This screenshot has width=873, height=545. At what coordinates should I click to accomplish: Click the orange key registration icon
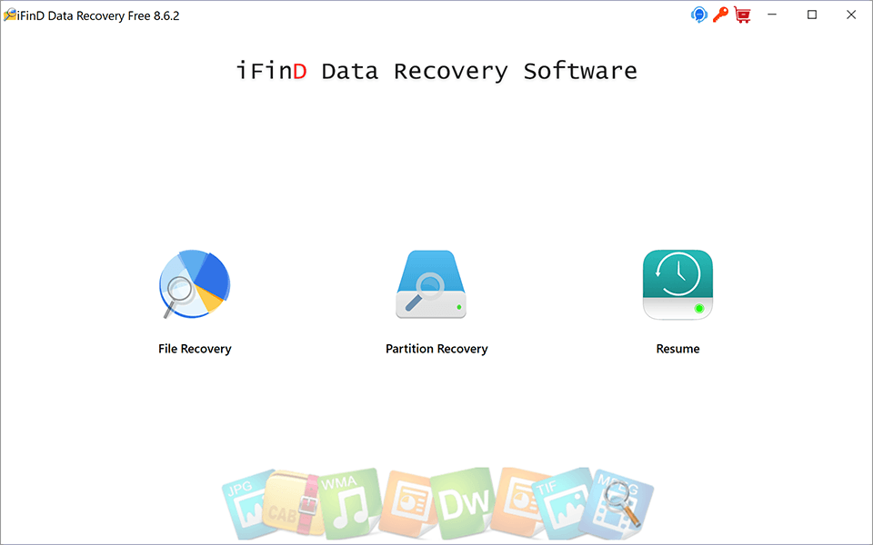(x=720, y=15)
